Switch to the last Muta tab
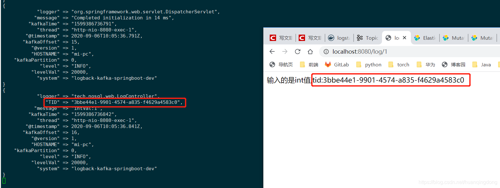500x188 pixels. pos(482,38)
